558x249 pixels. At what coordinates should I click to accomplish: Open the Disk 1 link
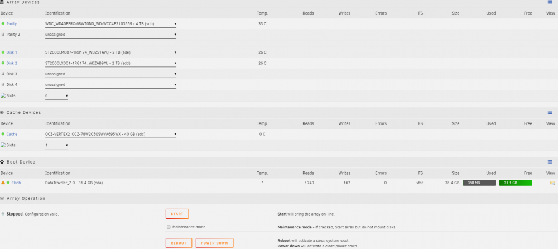pos(12,52)
